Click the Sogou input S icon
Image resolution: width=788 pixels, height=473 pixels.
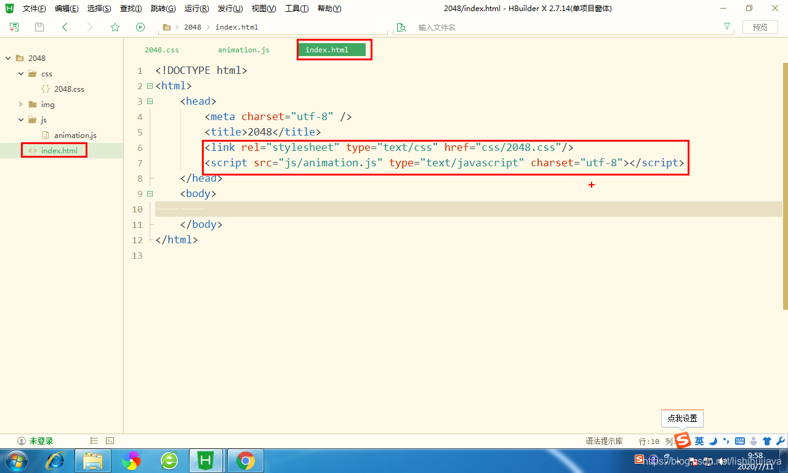pos(683,440)
